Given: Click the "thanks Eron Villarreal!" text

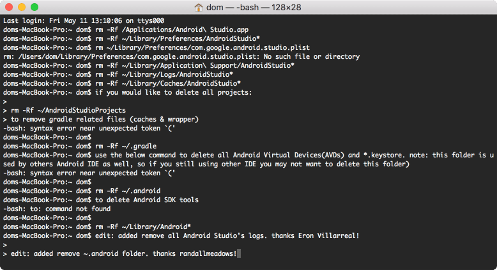Looking at the screenshot, I should tap(312, 235).
